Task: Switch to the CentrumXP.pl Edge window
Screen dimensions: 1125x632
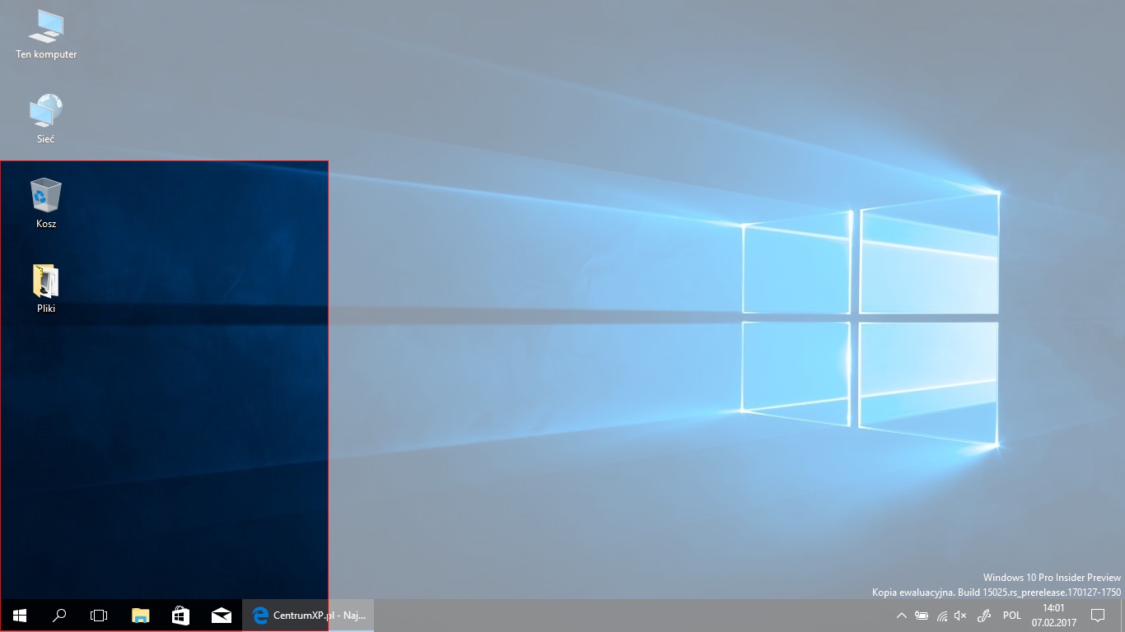Action: tap(308, 616)
